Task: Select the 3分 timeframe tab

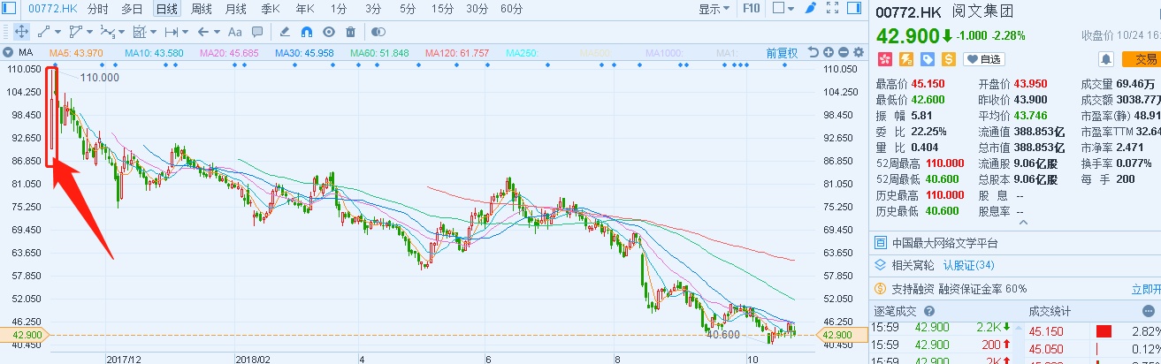Action: (373, 9)
